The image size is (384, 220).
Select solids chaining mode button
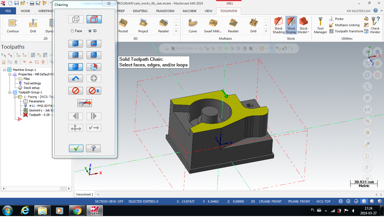[94, 19]
